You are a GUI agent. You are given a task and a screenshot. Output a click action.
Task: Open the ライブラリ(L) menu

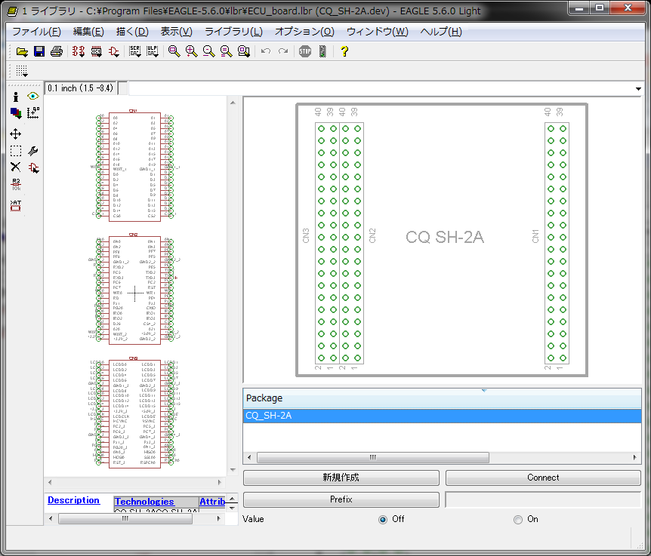coord(234,32)
